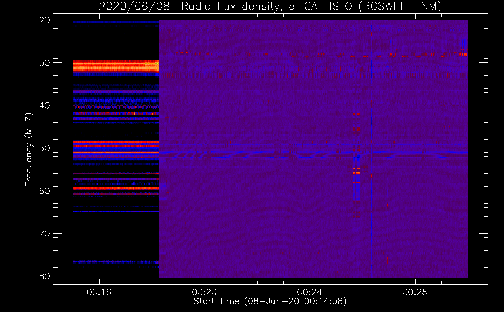Click the x-axis label 'Start Time (08-Jun-20 00:14:38)'
The image size is (504, 312).
(270, 301)
